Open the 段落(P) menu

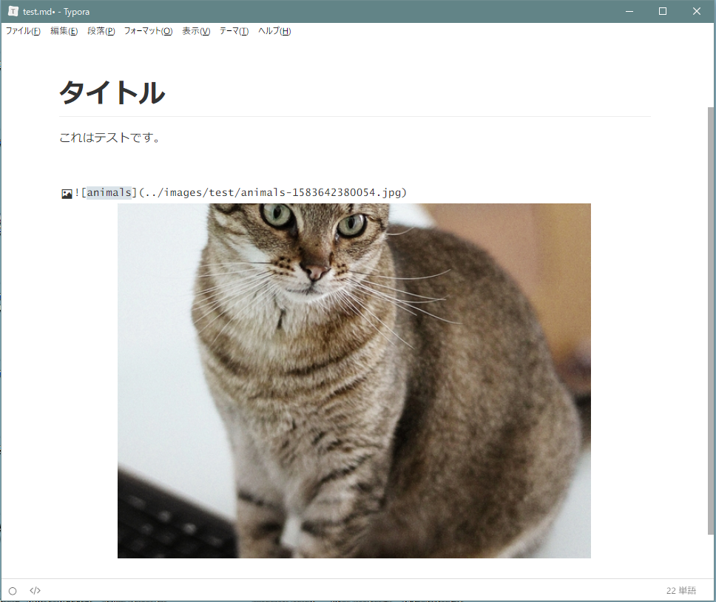pyautogui.click(x=101, y=31)
